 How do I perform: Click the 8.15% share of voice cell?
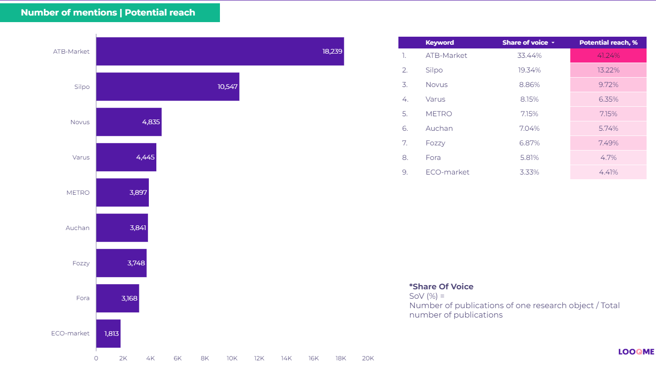[529, 99]
